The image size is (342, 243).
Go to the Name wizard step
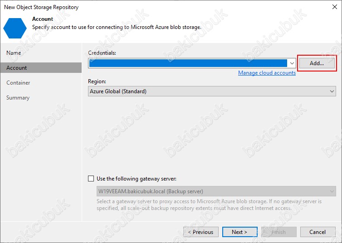click(x=14, y=53)
